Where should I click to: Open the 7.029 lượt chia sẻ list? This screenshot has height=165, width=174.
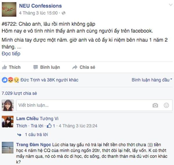pos(19,93)
